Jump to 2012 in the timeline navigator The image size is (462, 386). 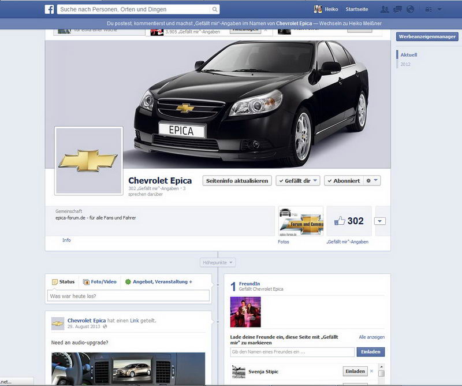(405, 64)
